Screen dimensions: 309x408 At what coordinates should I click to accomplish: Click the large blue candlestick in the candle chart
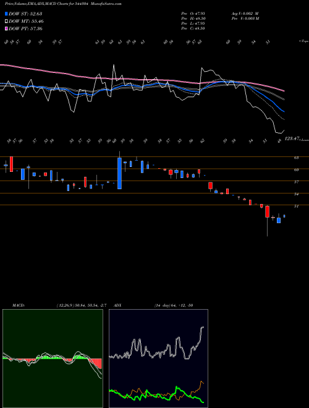click(120, 173)
